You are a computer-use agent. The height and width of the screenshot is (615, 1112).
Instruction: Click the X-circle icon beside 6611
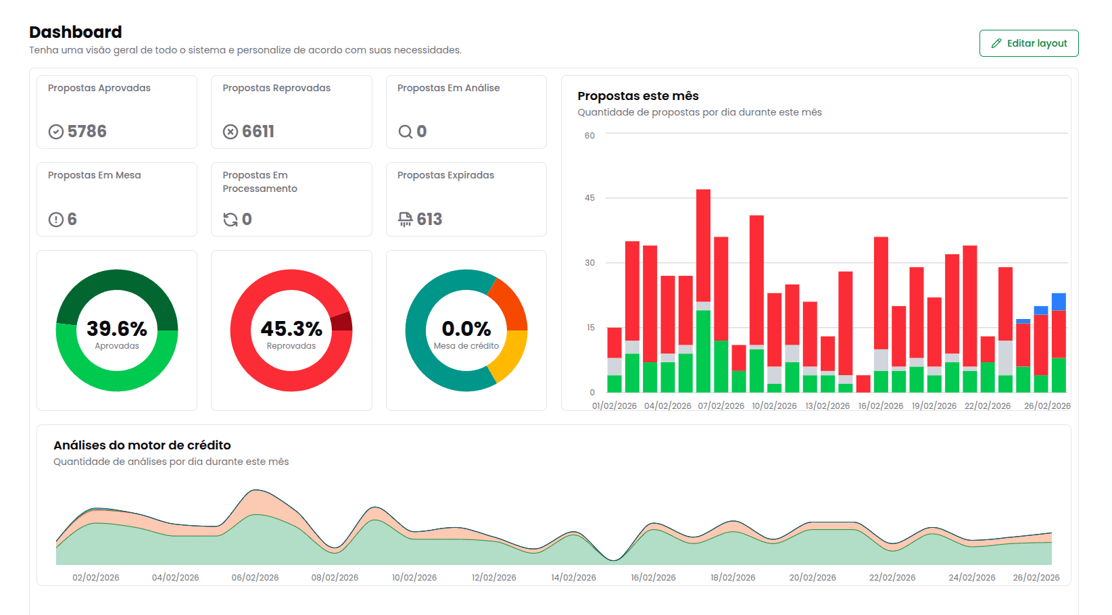click(231, 132)
